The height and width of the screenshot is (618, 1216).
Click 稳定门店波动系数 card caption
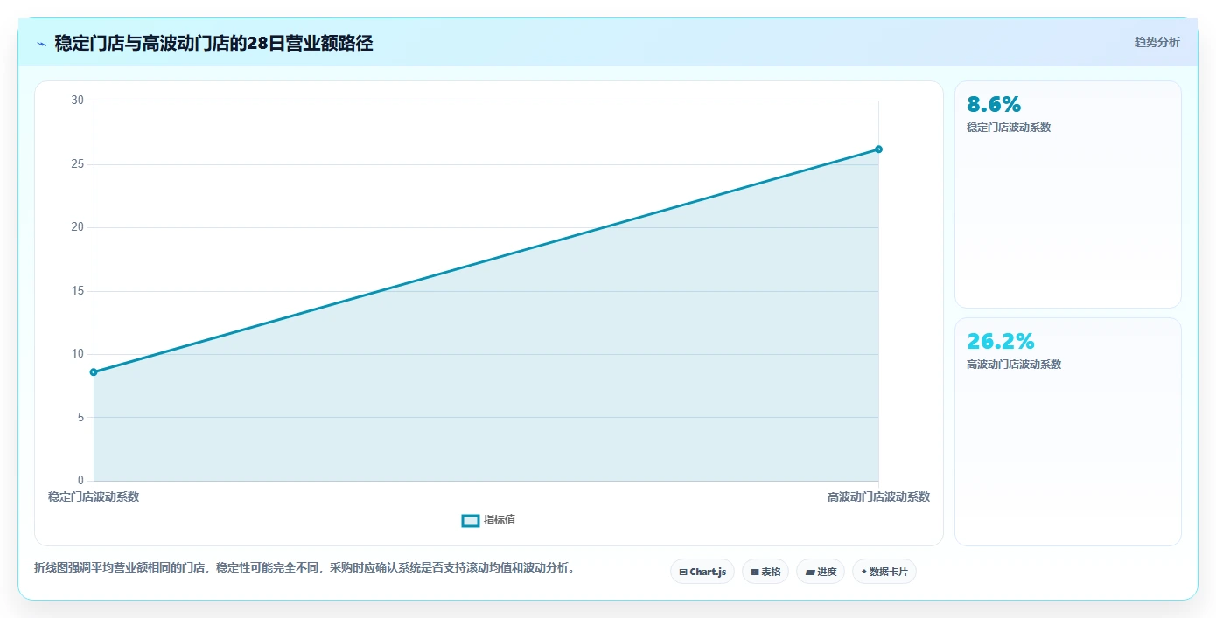(1009, 128)
